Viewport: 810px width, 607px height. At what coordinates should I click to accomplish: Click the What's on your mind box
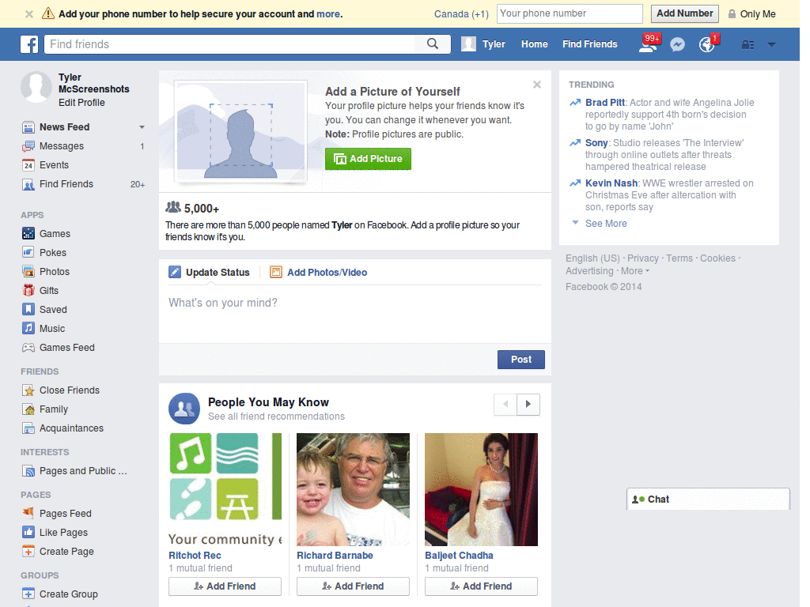[355, 315]
